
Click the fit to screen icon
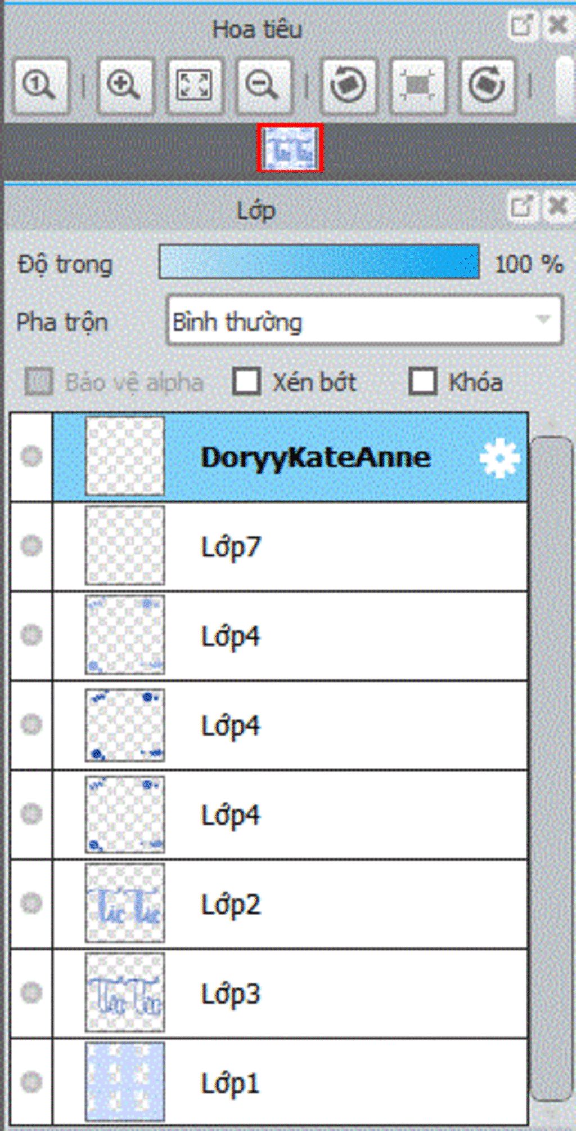tap(195, 86)
